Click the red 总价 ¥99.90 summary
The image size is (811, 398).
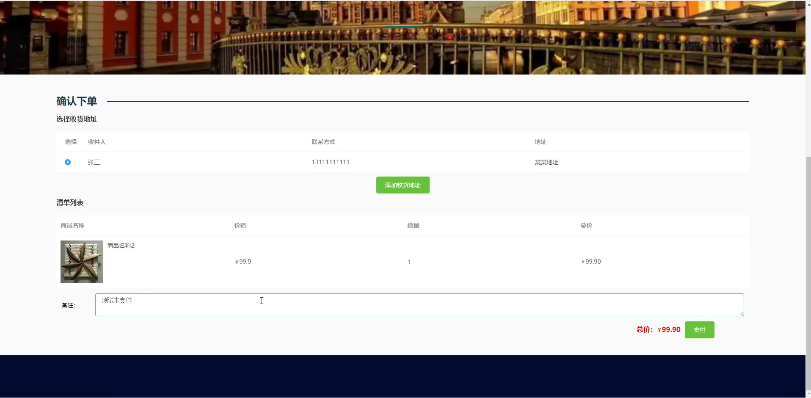tap(658, 329)
